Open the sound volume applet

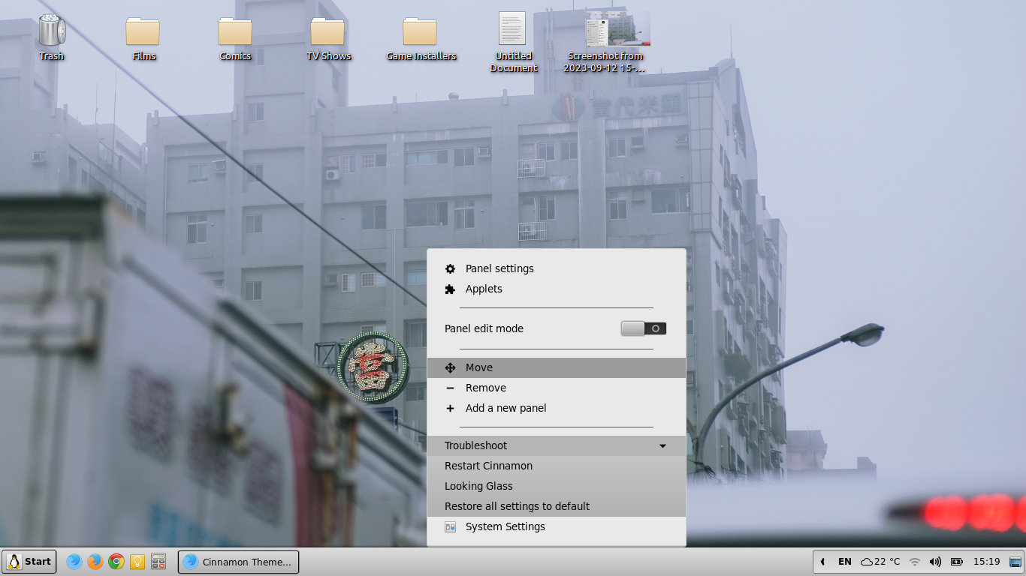(935, 562)
